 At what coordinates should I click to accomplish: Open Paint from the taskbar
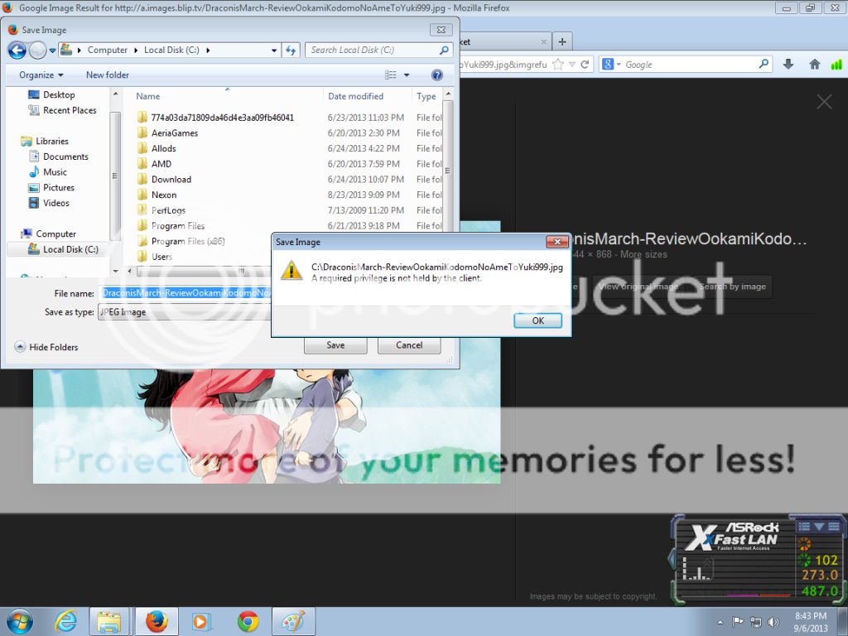point(292,622)
